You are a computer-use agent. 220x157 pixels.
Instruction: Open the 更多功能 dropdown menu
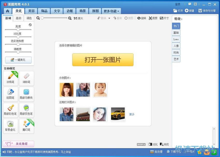[111, 11]
